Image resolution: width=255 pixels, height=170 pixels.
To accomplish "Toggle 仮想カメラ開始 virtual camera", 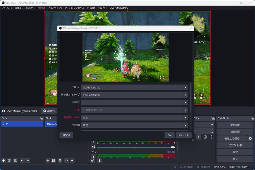I will pyautogui.click(x=232, y=138).
